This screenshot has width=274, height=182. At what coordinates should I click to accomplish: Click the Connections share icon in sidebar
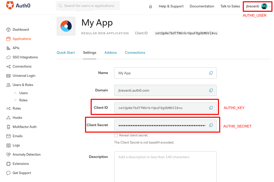tap(8, 67)
